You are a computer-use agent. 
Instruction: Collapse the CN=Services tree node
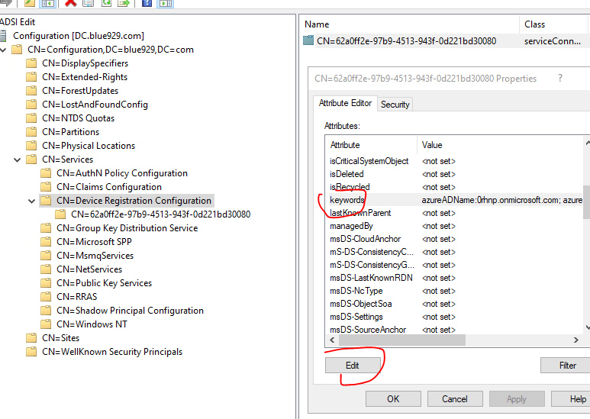click(x=17, y=160)
